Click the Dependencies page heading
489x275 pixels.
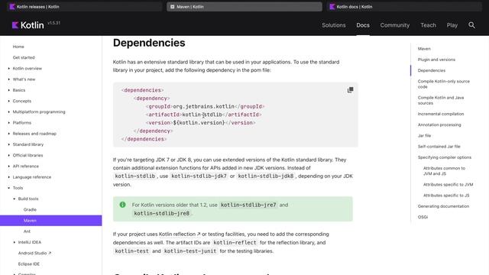[x=149, y=43]
